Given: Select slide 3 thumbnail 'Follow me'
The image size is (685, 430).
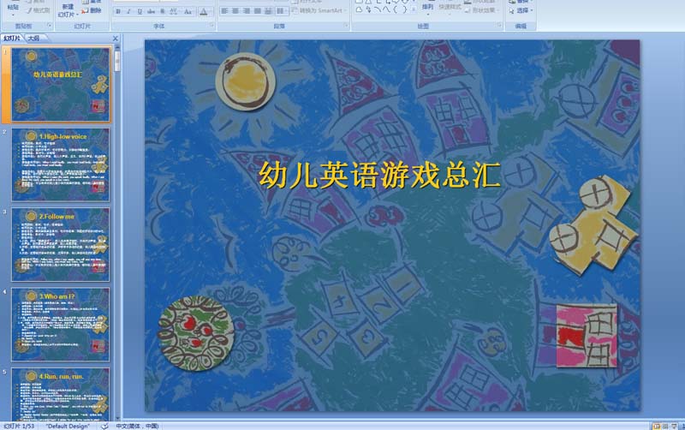Looking at the screenshot, I should click(60, 244).
